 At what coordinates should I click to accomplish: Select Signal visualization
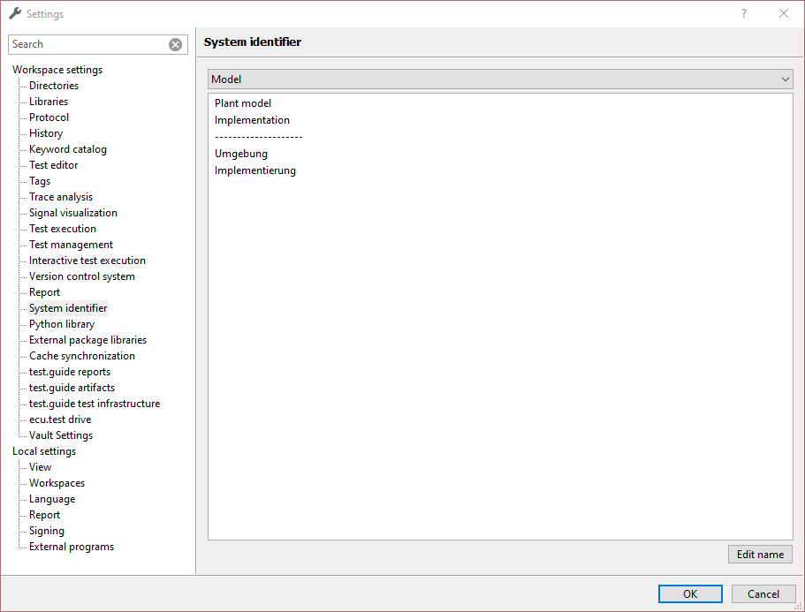pyautogui.click(x=73, y=213)
